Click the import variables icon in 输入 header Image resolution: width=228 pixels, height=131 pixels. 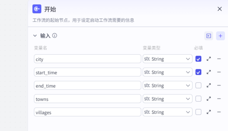tap(208, 36)
